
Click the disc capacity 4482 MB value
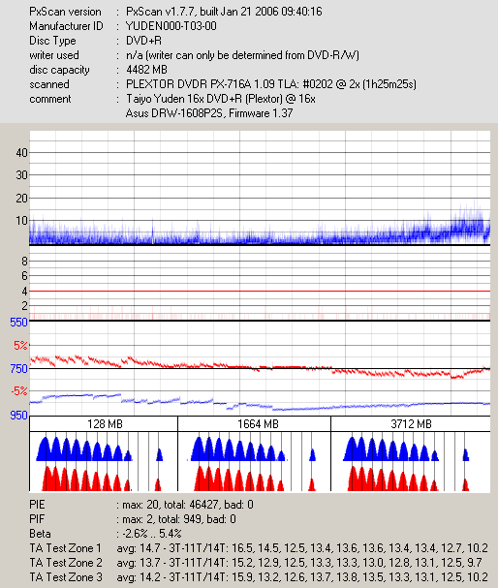click(x=146, y=70)
